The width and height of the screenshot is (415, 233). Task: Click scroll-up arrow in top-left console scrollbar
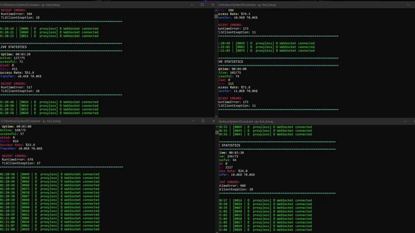(216, 10)
